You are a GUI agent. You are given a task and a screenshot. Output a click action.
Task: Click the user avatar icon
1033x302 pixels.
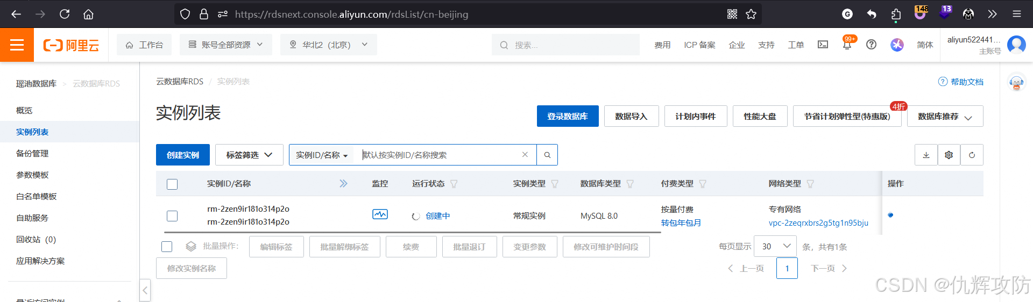pyautogui.click(x=1016, y=45)
